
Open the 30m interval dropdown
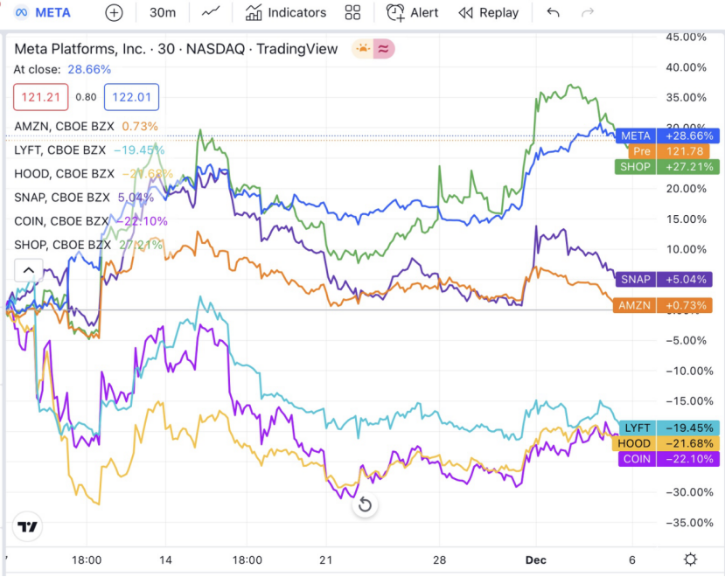(x=162, y=13)
